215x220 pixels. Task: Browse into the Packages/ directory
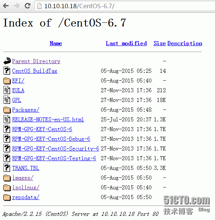pos(26,110)
